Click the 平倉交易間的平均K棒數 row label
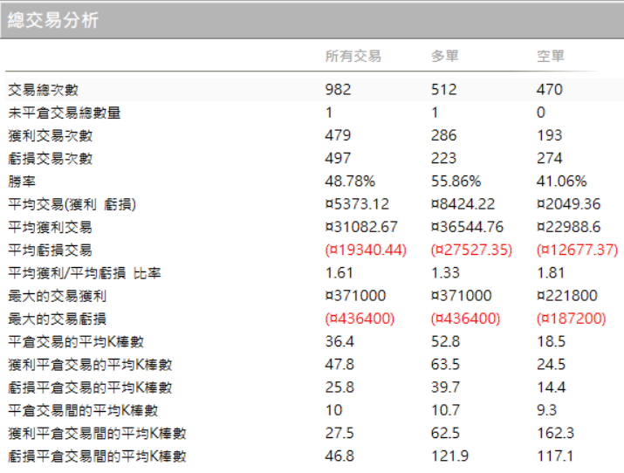The width and height of the screenshot is (624, 473). click(x=83, y=411)
